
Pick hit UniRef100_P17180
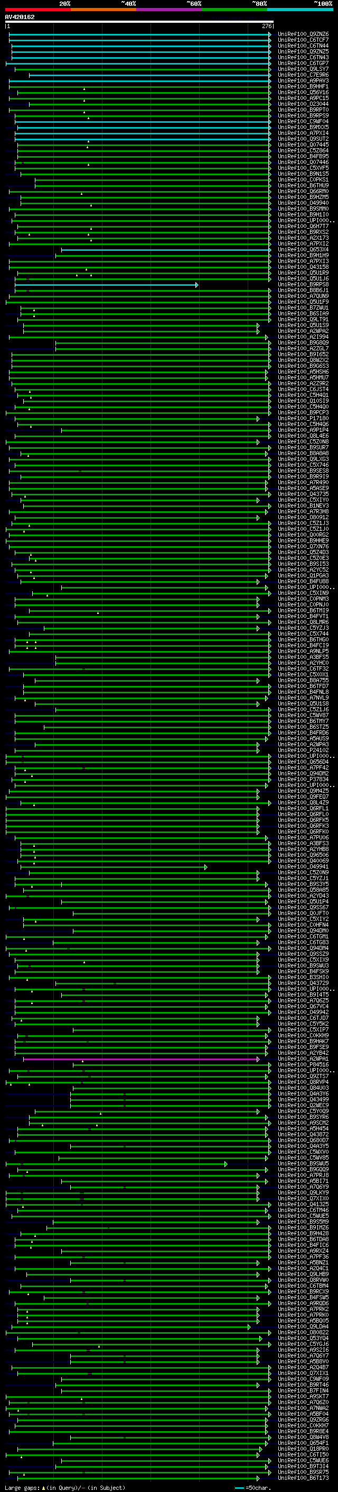click(303, 418)
